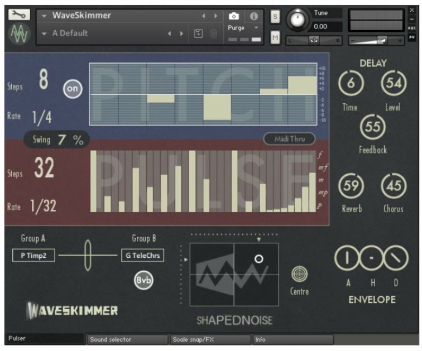Select previous preset arrow beside A Default
Image resolution: width=422 pixels, height=351 pixels.
[x=169, y=33]
